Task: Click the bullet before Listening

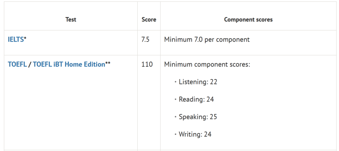Action: point(175,82)
